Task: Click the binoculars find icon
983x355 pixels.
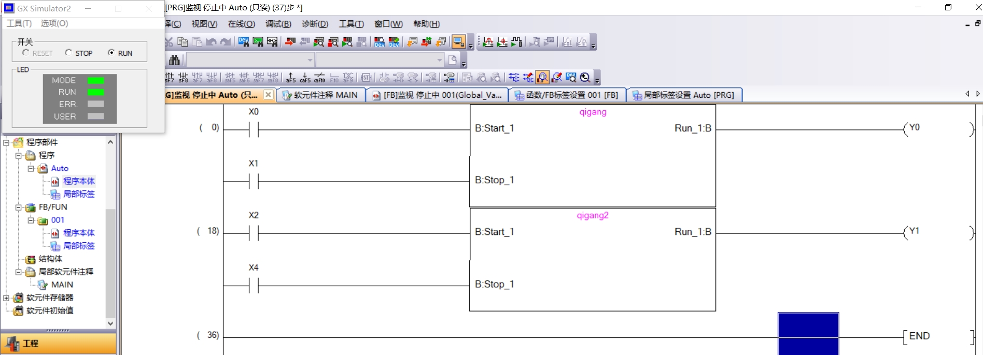Action: [x=175, y=60]
